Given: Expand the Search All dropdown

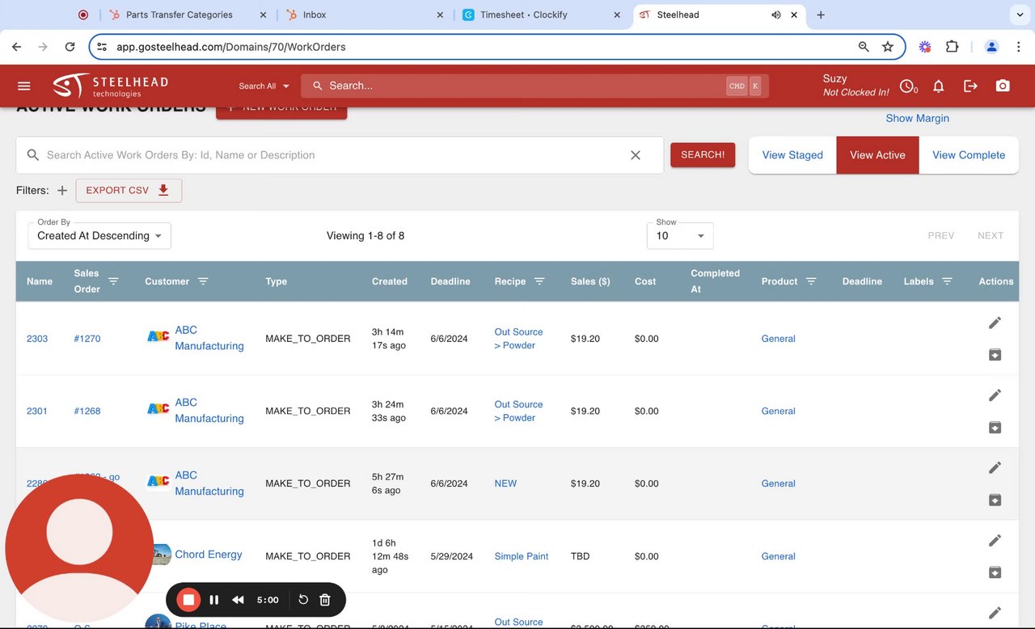Looking at the screenshot, I should (x=264, y=86).
